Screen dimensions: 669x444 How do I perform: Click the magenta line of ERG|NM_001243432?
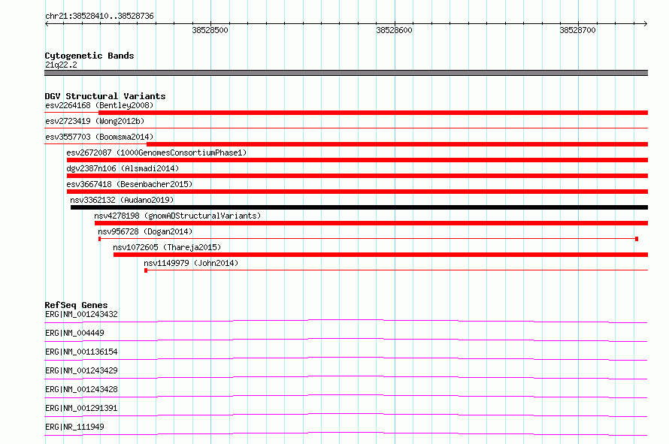pos(346,321)
